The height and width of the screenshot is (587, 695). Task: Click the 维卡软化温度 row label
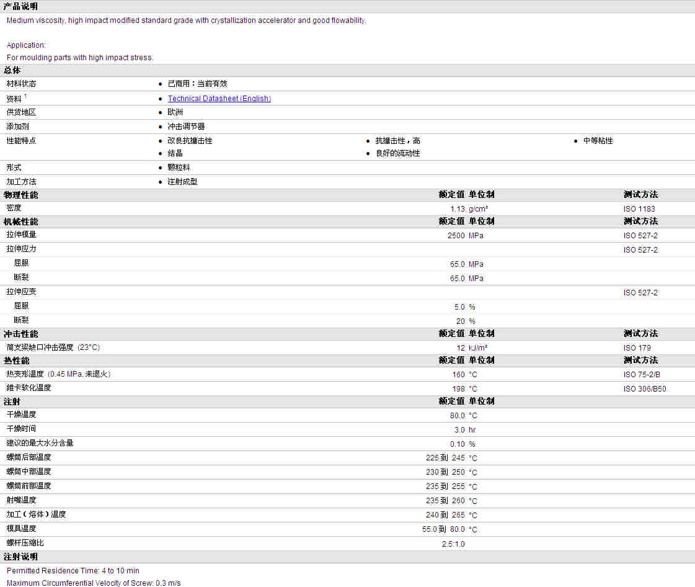(29, 388)
